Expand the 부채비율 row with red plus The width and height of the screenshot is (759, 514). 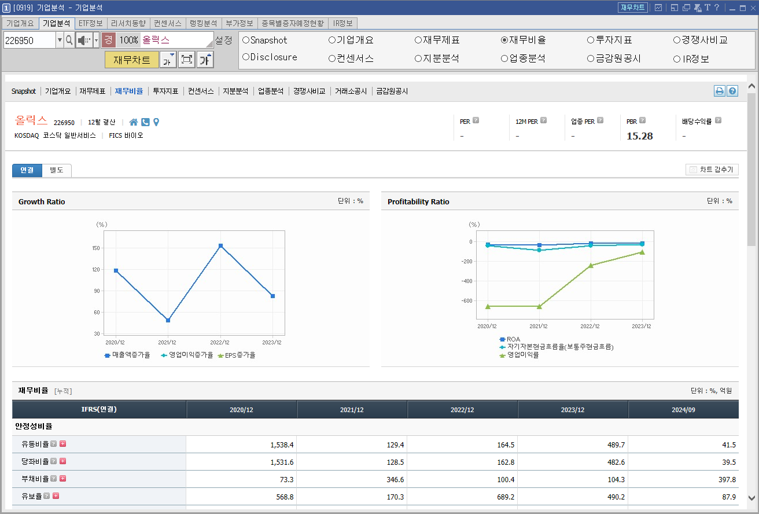pos(62,479)
